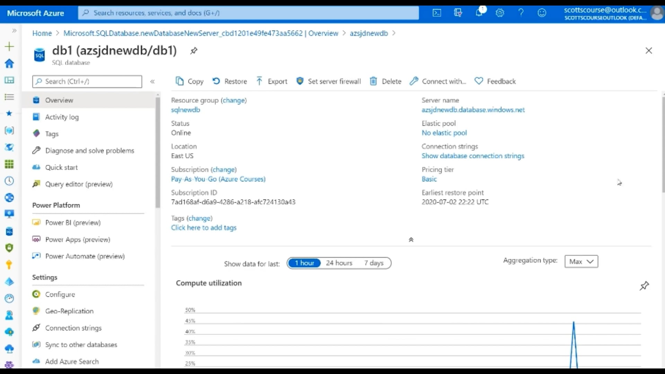Pin Compute utilization chart to dashboard
The image size is (665, 374).
coord(644,286)
